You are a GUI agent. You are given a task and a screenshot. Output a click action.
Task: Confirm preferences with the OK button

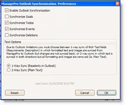click(x=106, y=93)
